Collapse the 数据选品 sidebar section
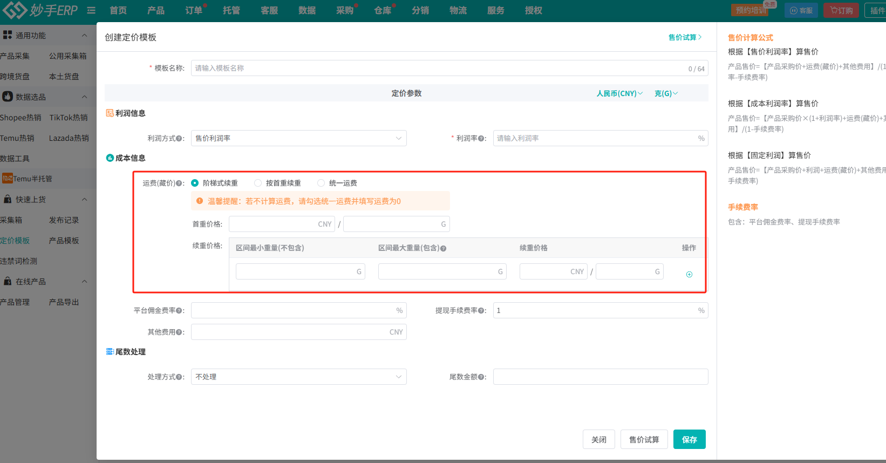886x463 pixels. tap(85, 97)
